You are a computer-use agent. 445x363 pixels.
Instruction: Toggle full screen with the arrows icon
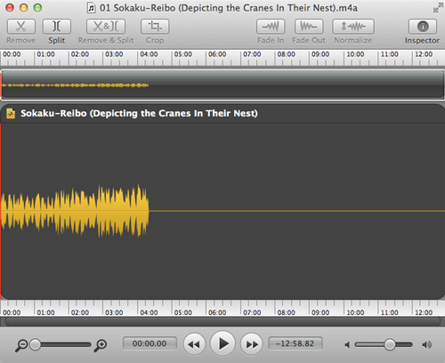click(x=438, y=8)
